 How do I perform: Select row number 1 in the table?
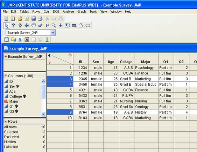[60, 68]
